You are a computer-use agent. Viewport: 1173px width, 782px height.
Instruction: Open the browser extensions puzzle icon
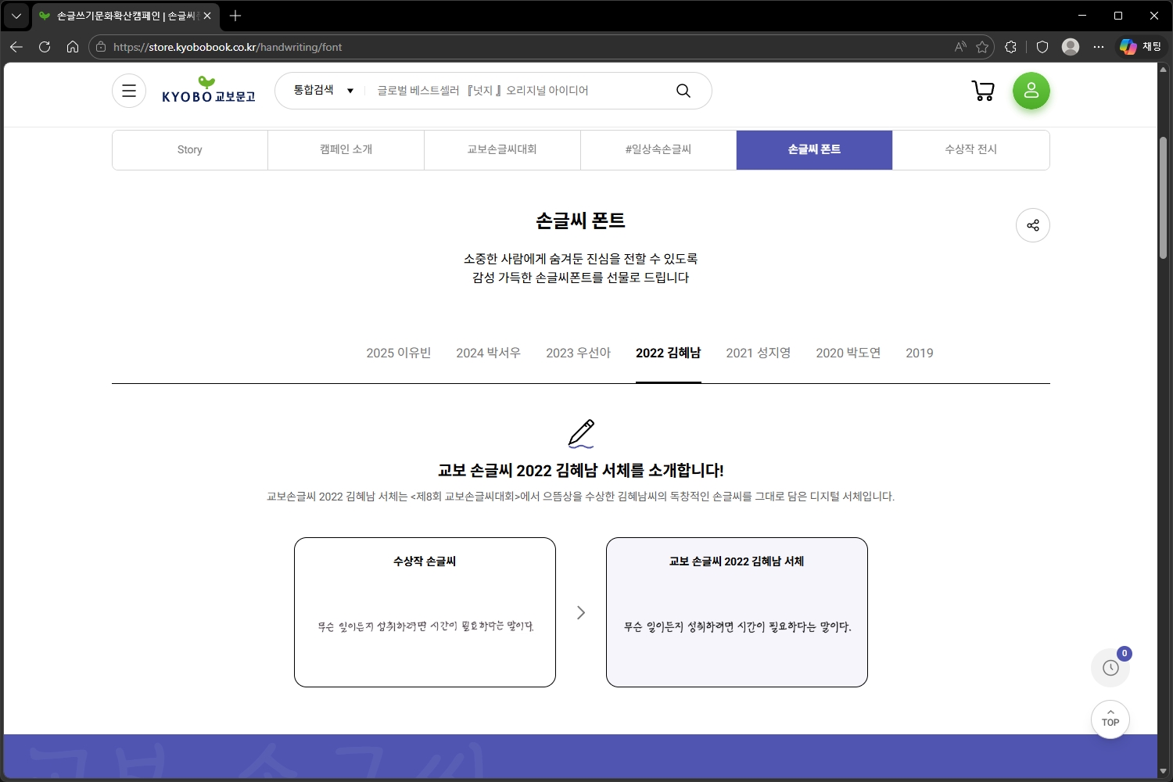(1010, 47)
